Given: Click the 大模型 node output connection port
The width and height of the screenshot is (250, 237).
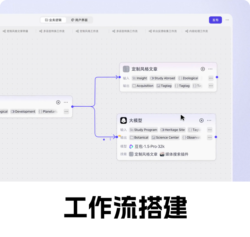Looking at the screenshot, I should [x=216, y=137].
